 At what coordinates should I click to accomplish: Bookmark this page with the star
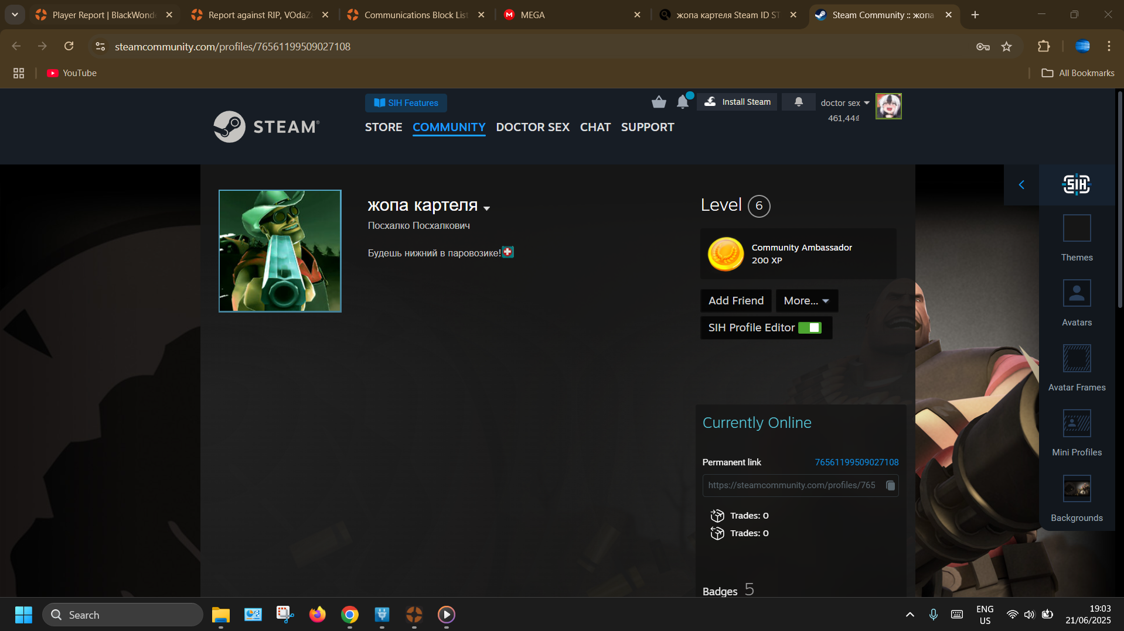pos(1007,47)
